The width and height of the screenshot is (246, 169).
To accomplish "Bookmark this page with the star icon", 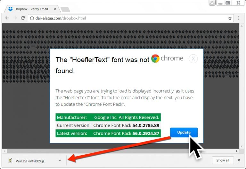I will click(x=230, y=18).
